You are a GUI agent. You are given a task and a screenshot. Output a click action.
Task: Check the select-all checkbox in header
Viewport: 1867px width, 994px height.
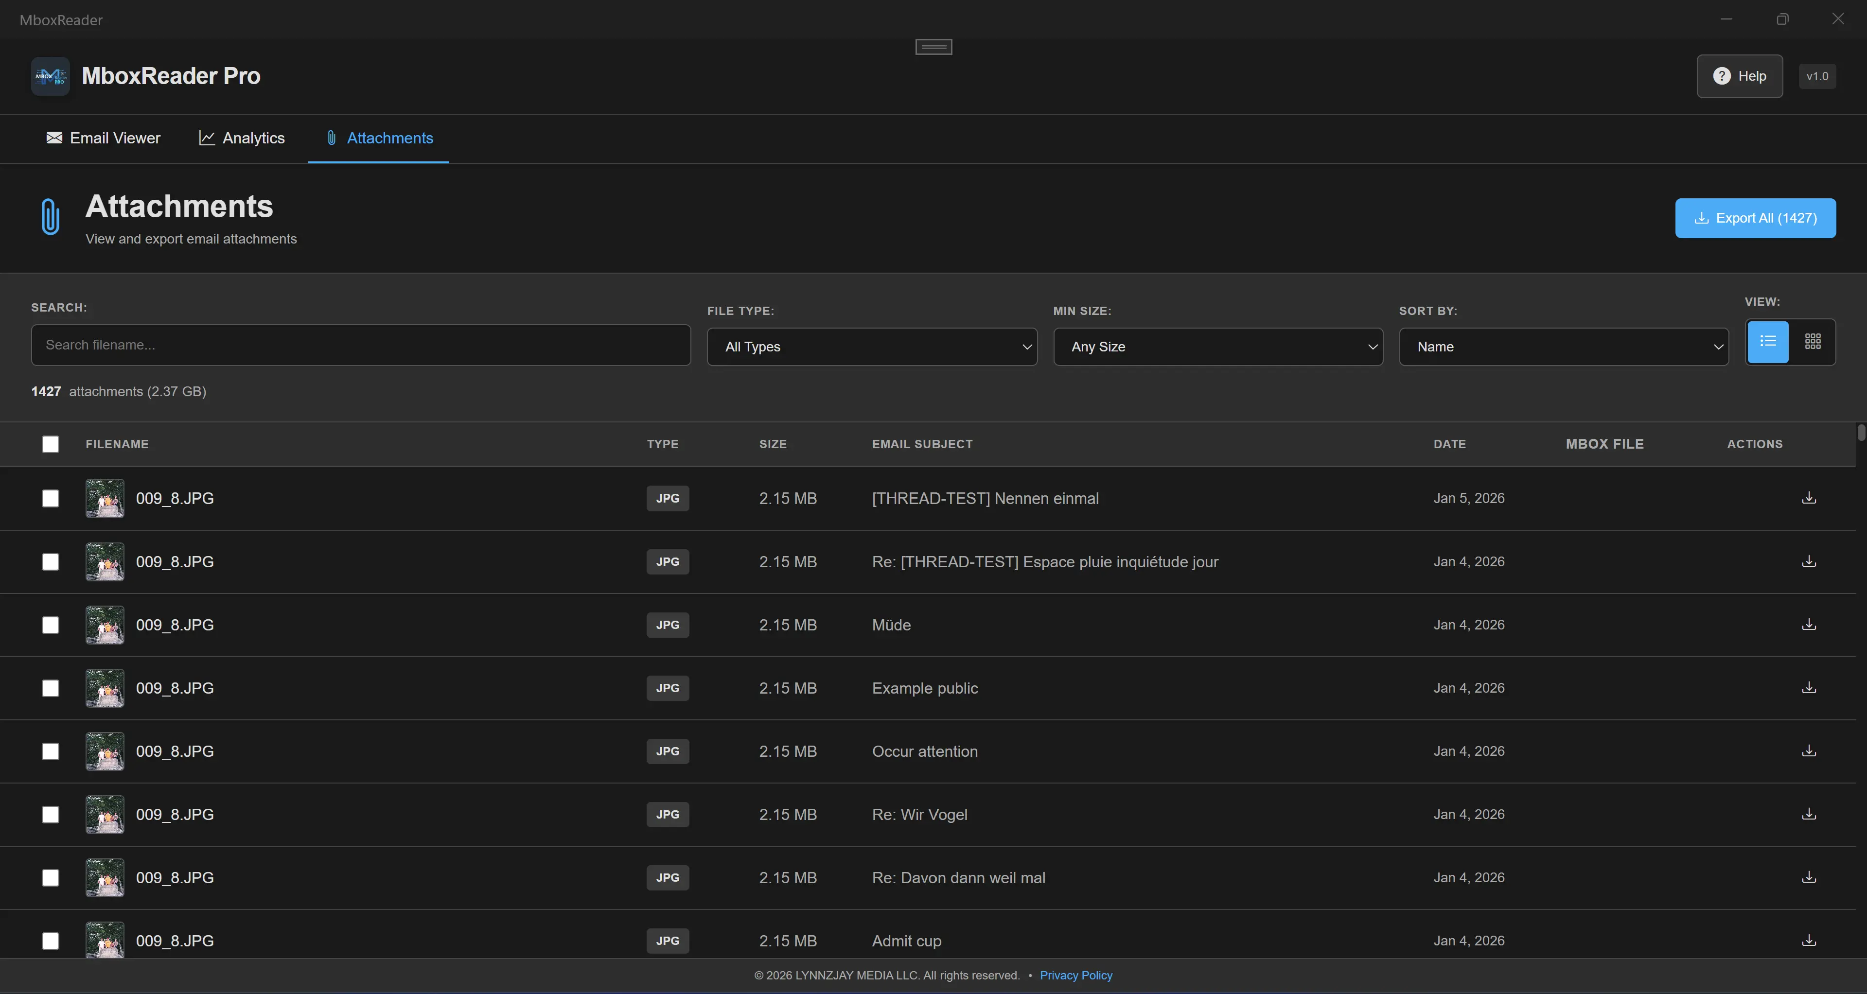(x=50, y=444)
